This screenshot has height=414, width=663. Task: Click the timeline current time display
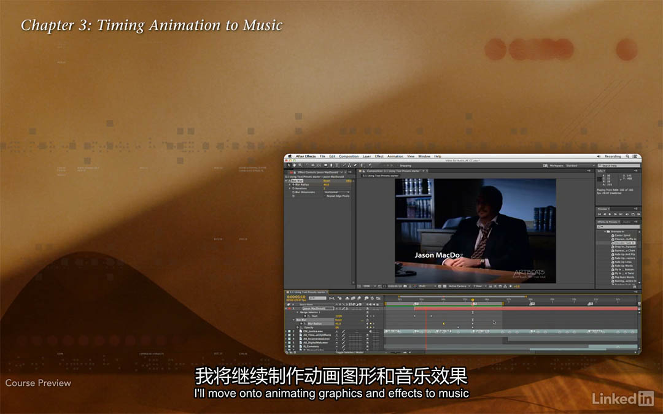click(296, 297)
